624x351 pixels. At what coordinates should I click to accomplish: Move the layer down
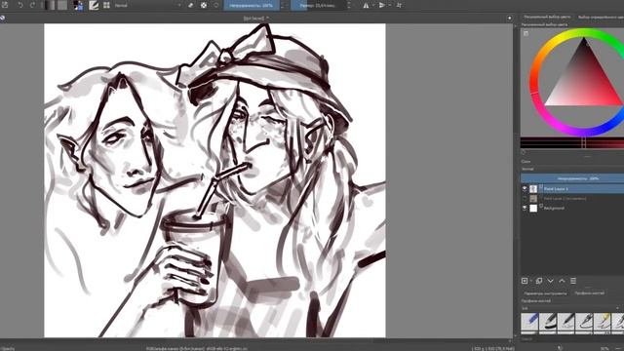(x=550, y=281)
